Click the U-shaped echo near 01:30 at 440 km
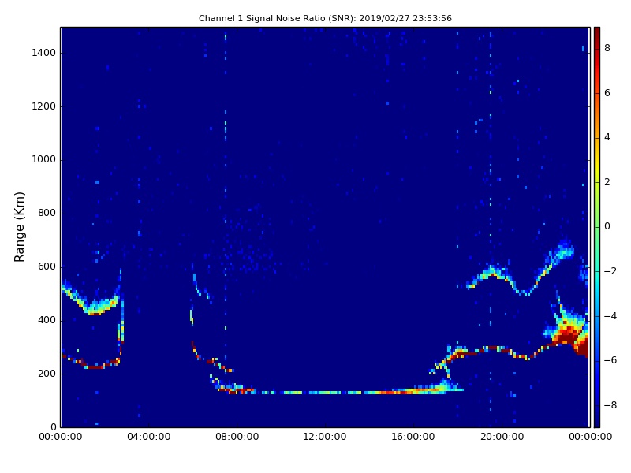 coord(95,305)
